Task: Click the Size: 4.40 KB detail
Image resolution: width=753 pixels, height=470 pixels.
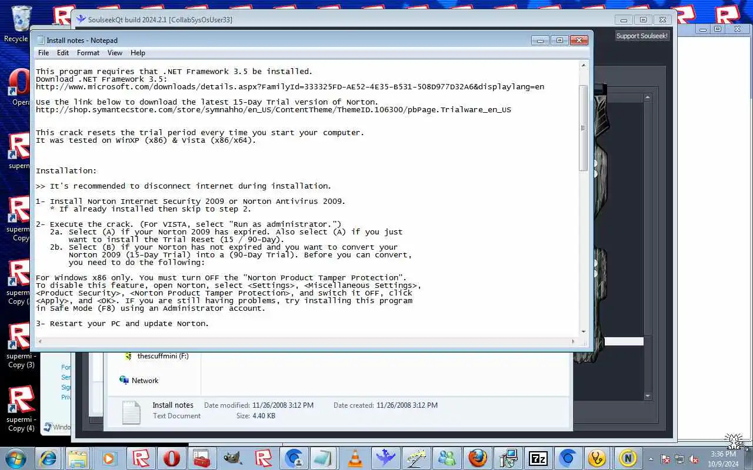Action: tap(256, 416)
